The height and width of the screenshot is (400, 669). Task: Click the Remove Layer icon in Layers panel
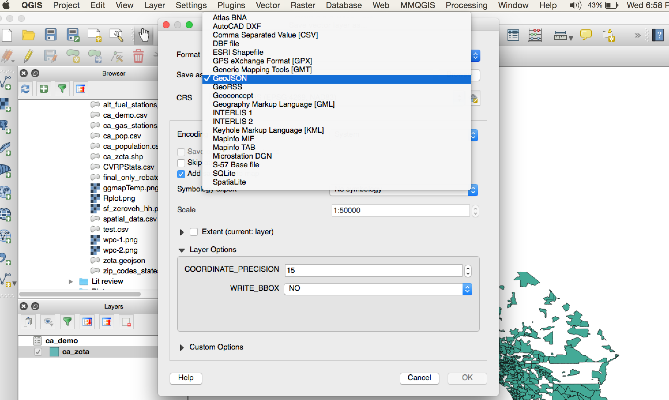(126, 322)
